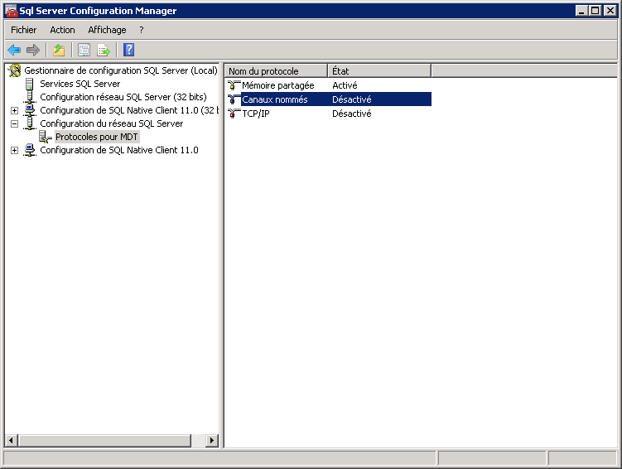Expand the last Configuration de SQL Native Client 11.0 node
Image resolution: width=622 pixels, height=469 pixels.
pyautogui.click(x=14, y=150)
